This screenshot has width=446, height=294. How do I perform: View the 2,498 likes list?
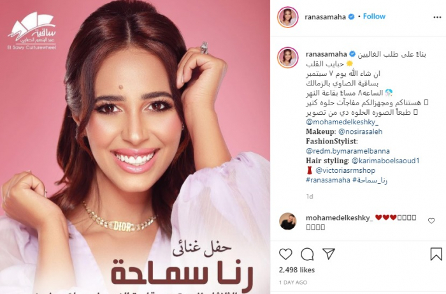pos(297,270)
